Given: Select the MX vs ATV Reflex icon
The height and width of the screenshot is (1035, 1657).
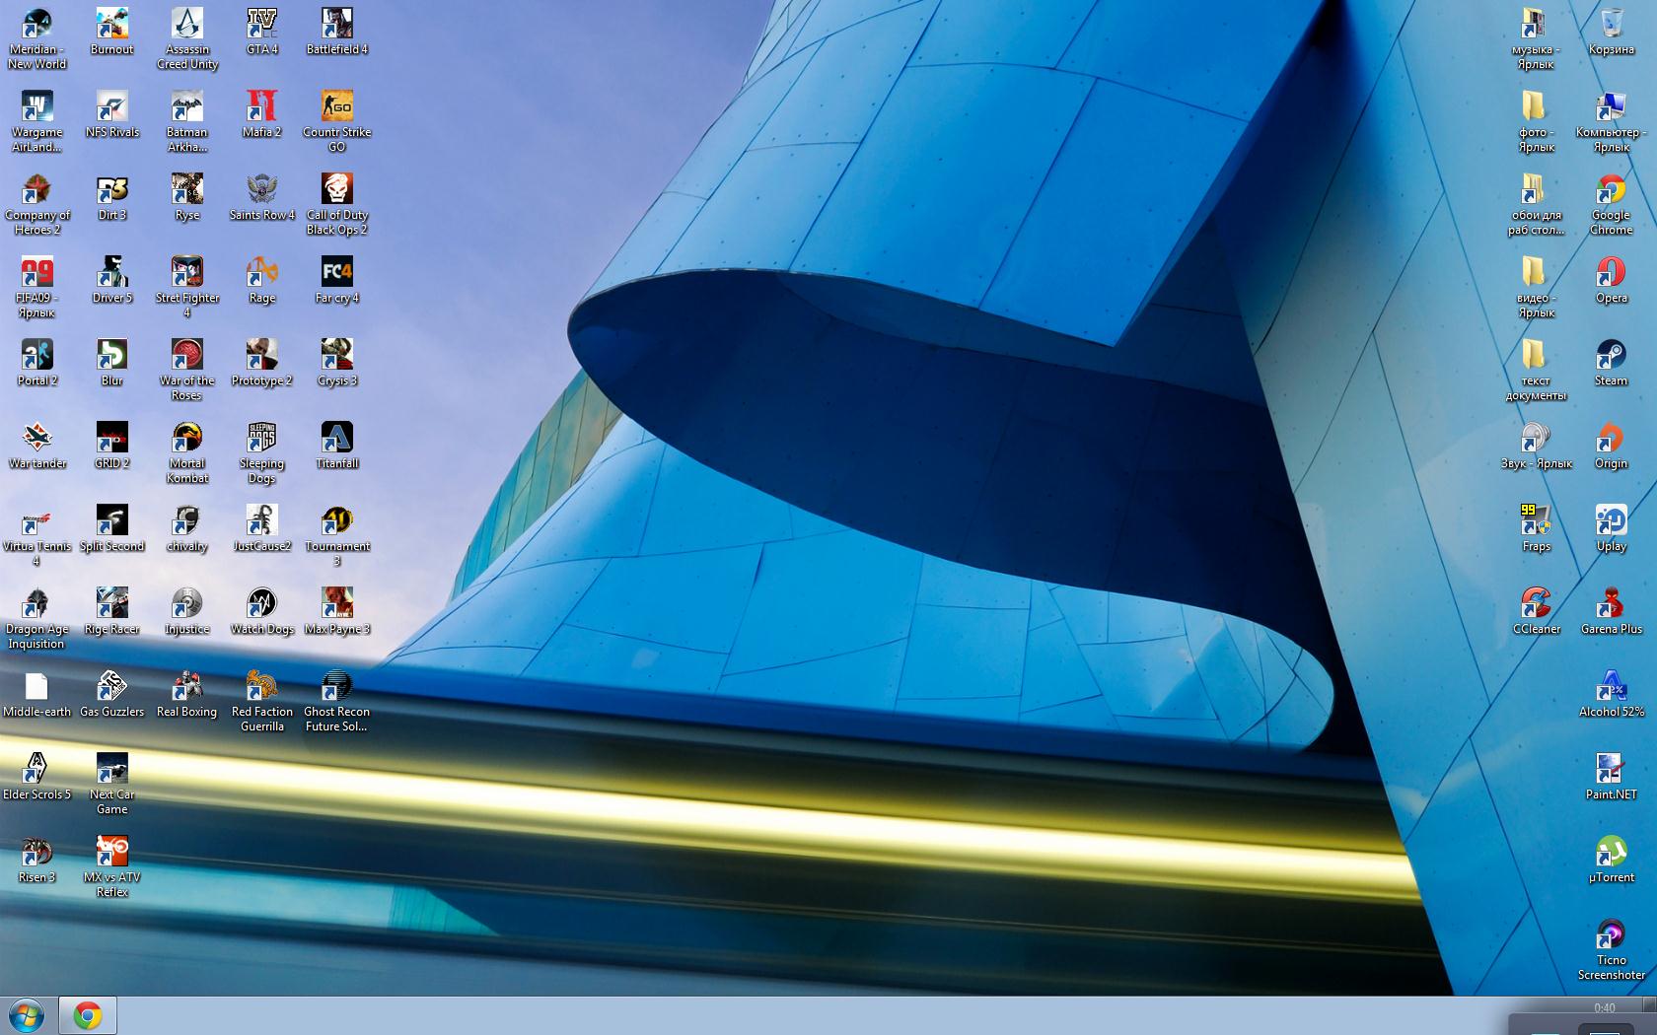Looking at the screenshot, I should pyautogui.click(x=111, y=866).
